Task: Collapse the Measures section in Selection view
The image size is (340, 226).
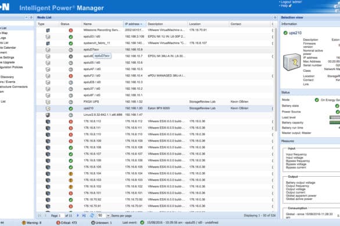Action: coord(310,141)
